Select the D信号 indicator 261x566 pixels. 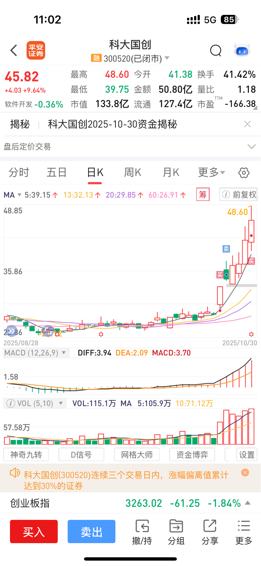(81, 454)
